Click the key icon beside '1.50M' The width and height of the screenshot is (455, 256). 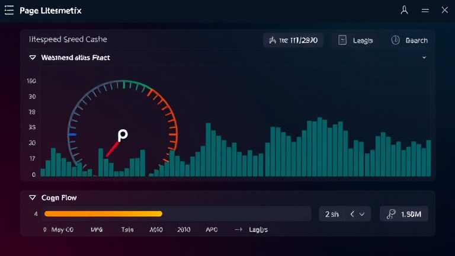pyautogui.click(x=391, y=214)
